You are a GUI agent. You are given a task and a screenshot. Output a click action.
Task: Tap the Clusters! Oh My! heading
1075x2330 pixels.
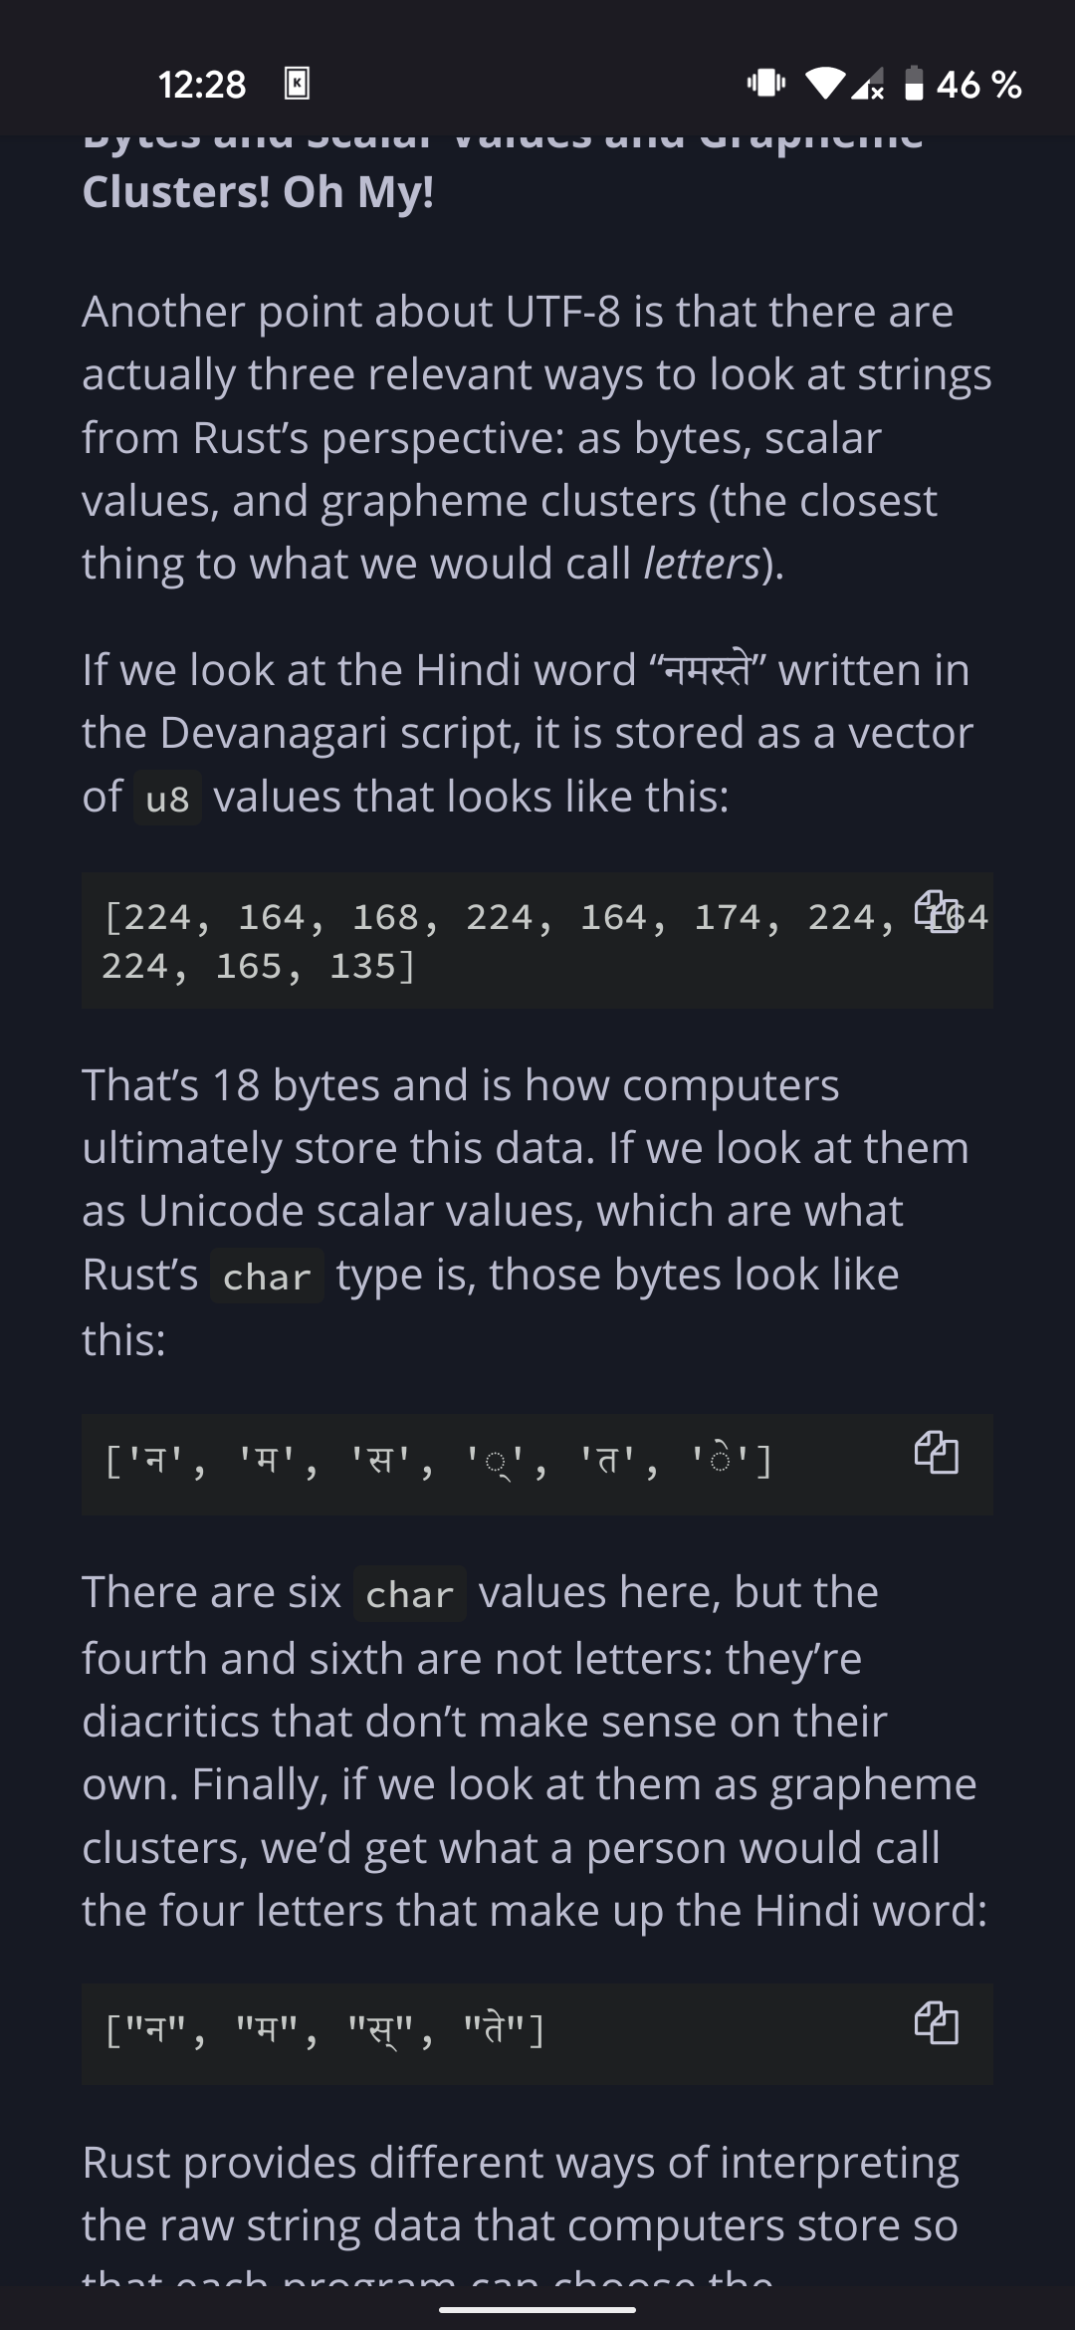[257, 189]
